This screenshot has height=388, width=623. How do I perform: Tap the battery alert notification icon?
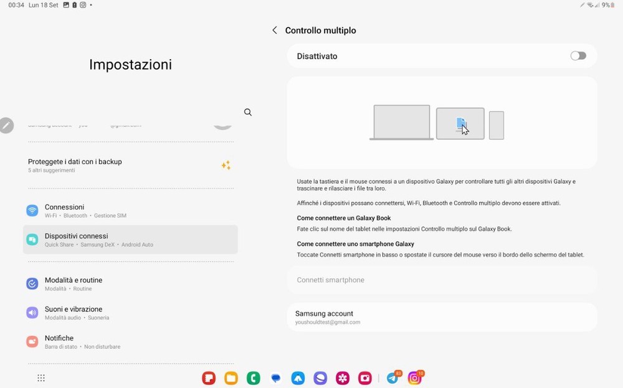74,5
